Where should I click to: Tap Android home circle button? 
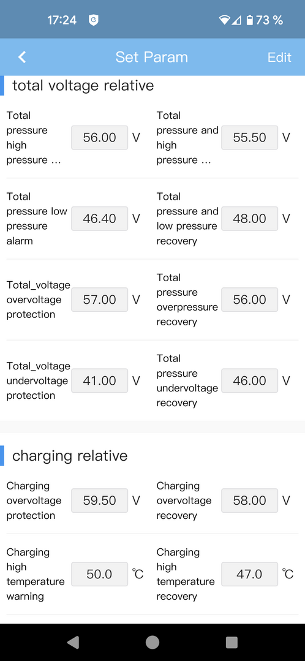[152, 642]
